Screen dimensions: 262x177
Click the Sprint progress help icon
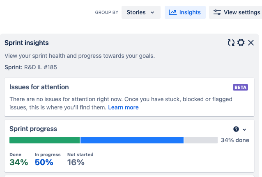[236, 129]
